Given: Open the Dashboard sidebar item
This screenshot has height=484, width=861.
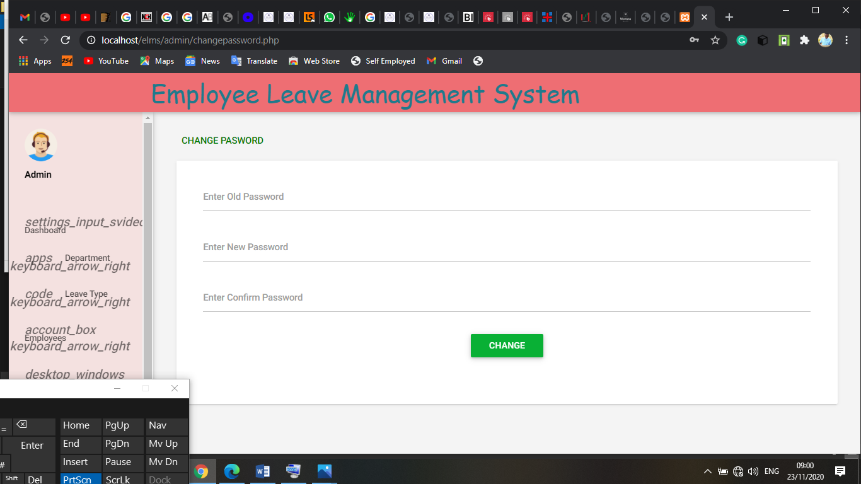Looking at the screenshot, I should pyautogui.click(x=45, y=231).
